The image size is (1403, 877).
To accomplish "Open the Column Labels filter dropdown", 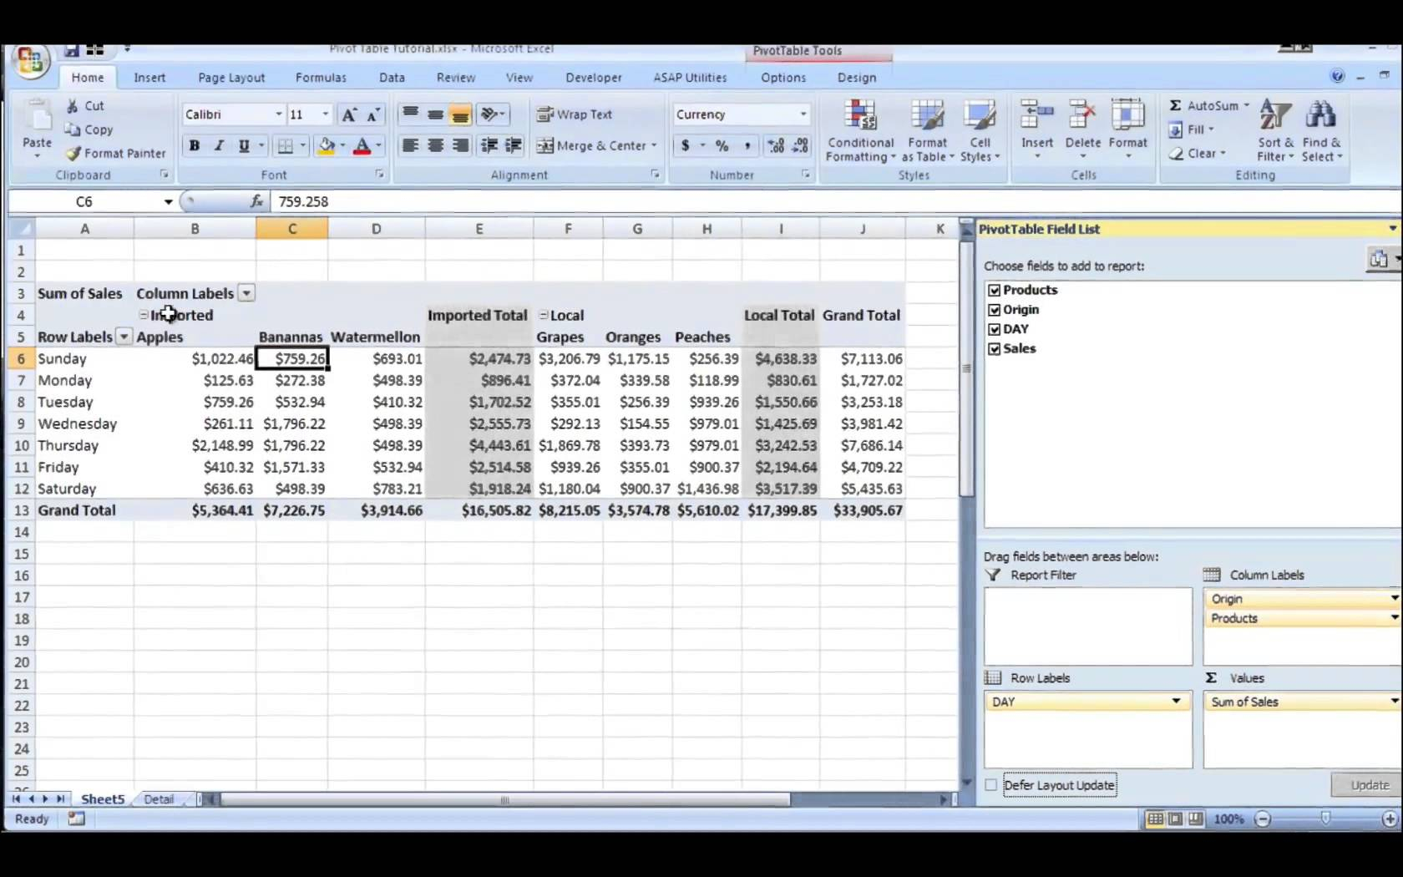I will [x=246, y=293].
